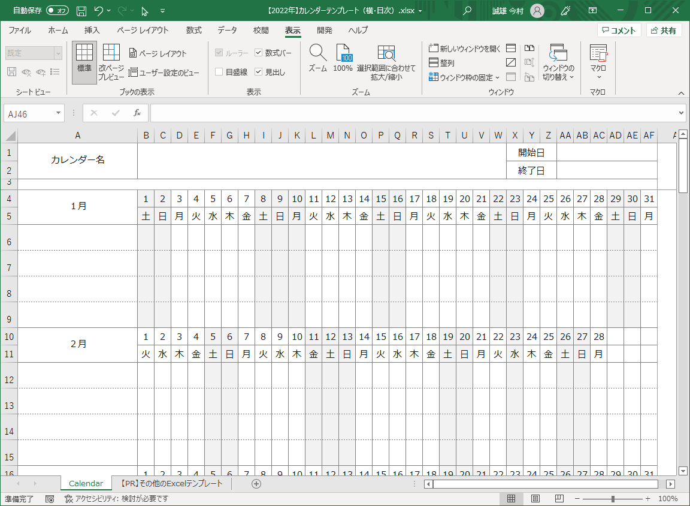Toggle AutoSave (自動保存) switch

(x=57, y=11)
